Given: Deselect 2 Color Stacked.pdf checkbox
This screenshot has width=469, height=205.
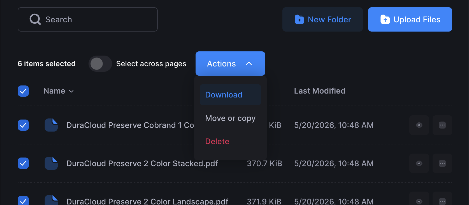Looking at the screenshot, I should click(23, 163).
